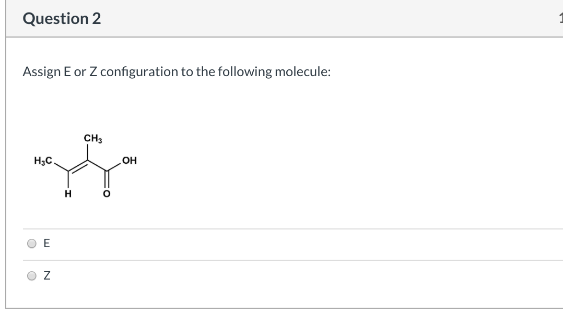Click the CH3 group in the molecule
Viewport: 563px width, 315px height.
click(92, 139)
